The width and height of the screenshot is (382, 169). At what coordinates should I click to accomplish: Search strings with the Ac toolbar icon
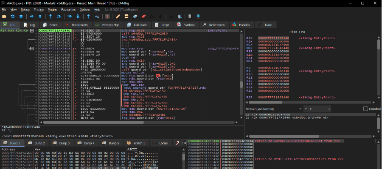[x=171, y=16]
